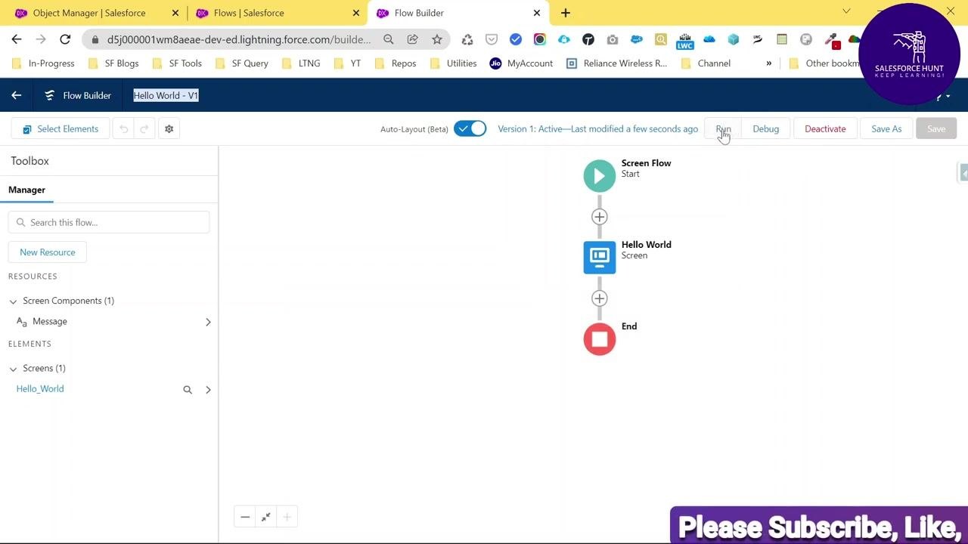Viewport: 968px width, 544px height.
Task: Share this page via share icon
Action: (x=412, y=39)
